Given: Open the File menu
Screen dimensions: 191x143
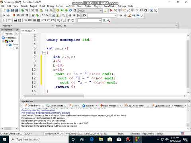Looking at the screenshot, I should 3,6.
